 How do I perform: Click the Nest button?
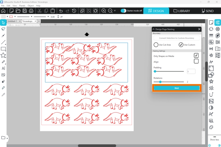(x=177, y=88)
